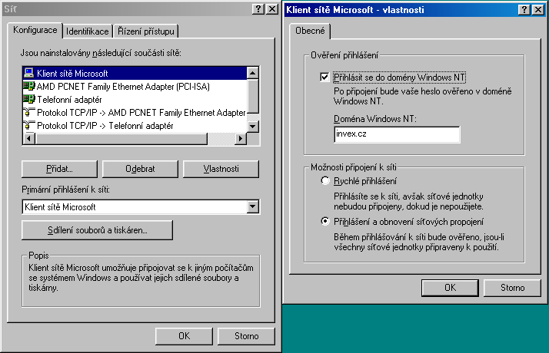Select AMD PCNET Family Ethernet Adapter (PCI-ISA) row
This screenshot has width=549, height=353.
pos(135,86)
